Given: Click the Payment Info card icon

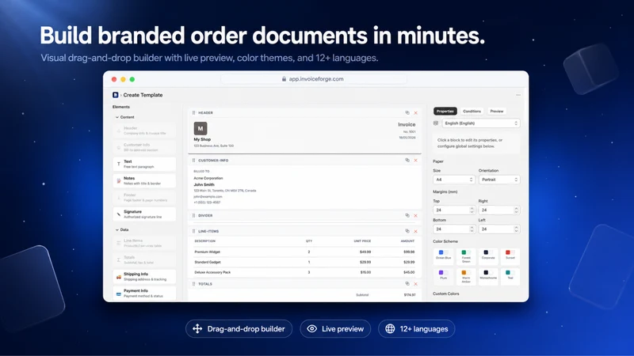Looking at the screenshot, I should [x=118, y=294].
